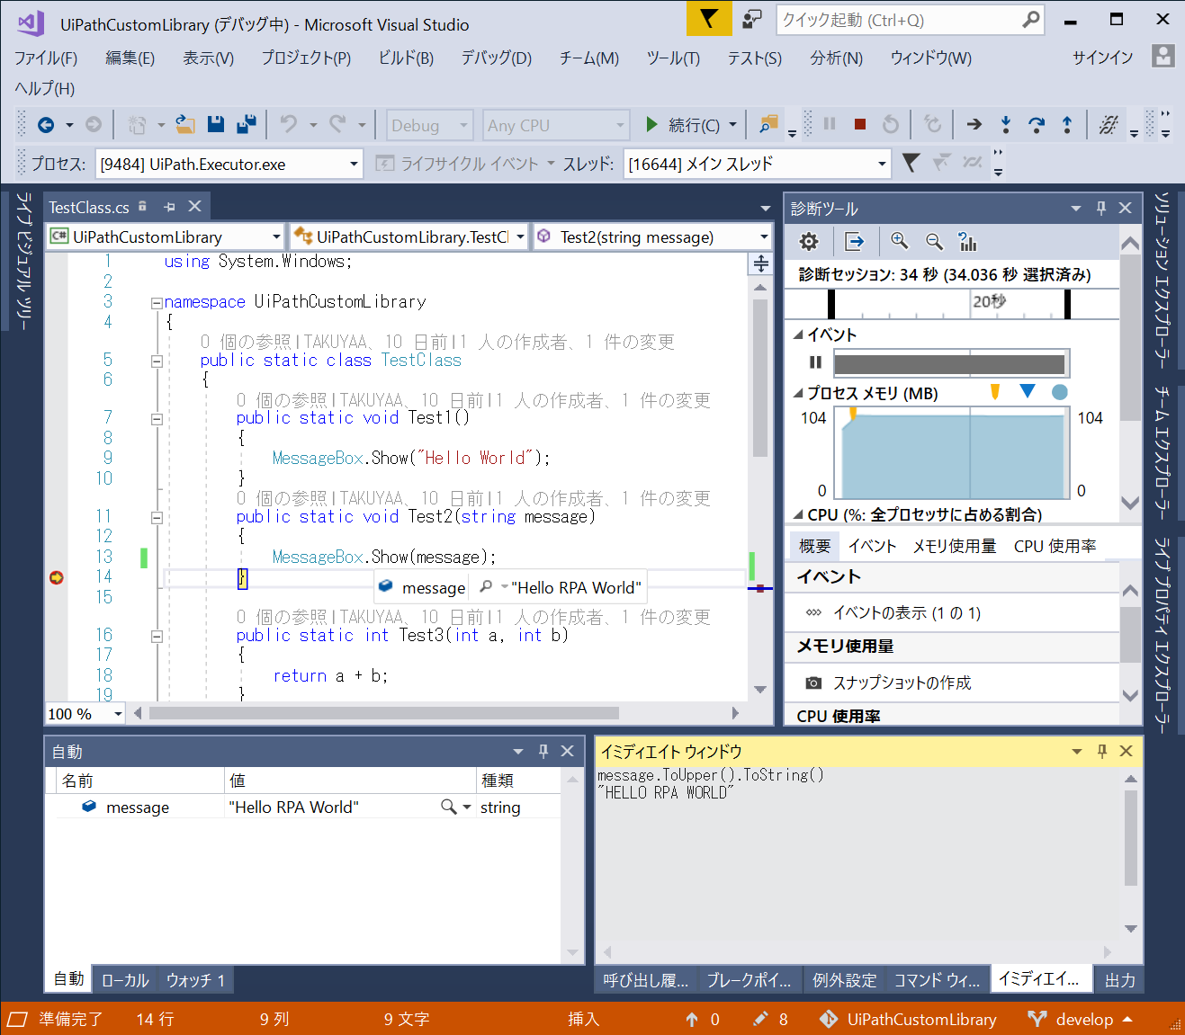Toggle the GC yellow marker legend
Screen dimensions: 1185x1035
coord(995,391)
